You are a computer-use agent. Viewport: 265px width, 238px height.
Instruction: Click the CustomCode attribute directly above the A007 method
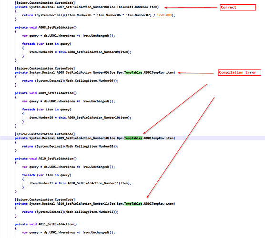point(45,3)
